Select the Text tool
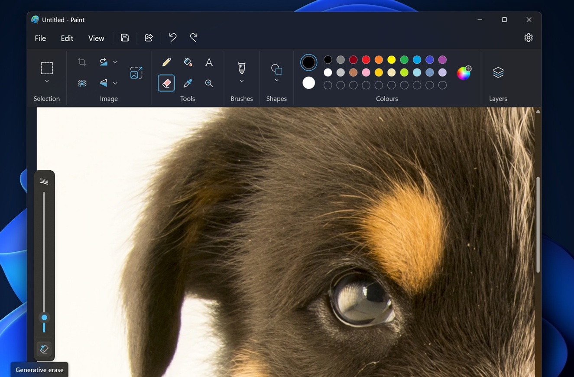 (x=209, y=62)
